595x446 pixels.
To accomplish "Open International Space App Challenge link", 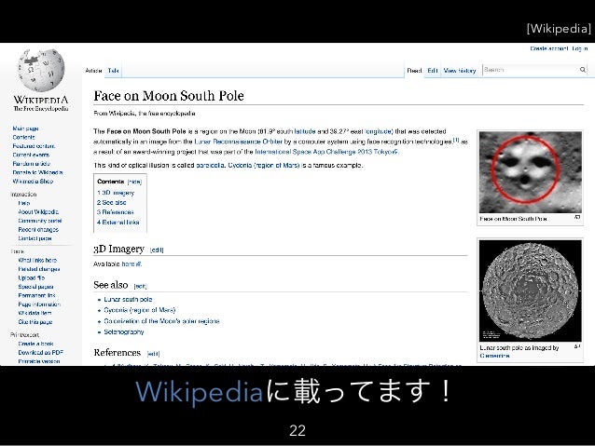I will click(326, 152).
